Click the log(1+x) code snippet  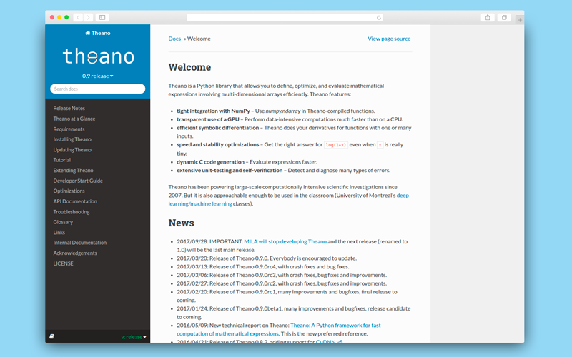(x=335, y=145)
